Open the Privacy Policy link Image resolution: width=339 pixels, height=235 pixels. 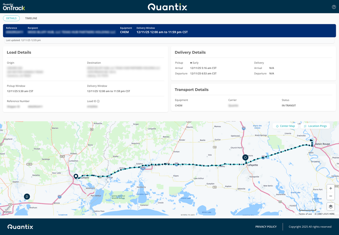(x=266, y=227)
